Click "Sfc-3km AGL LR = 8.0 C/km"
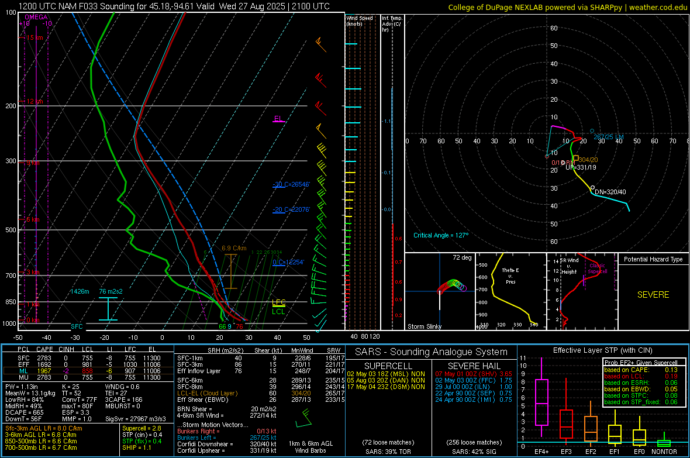The height and width of the screenshot is (458, 690). [44, 428]
